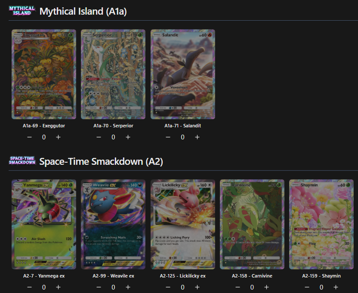The image size is (358, 293).
Task: Click the 'A2-7 - Yanmega ex' label
Action: pyautogui.click(x=44, y=276)
